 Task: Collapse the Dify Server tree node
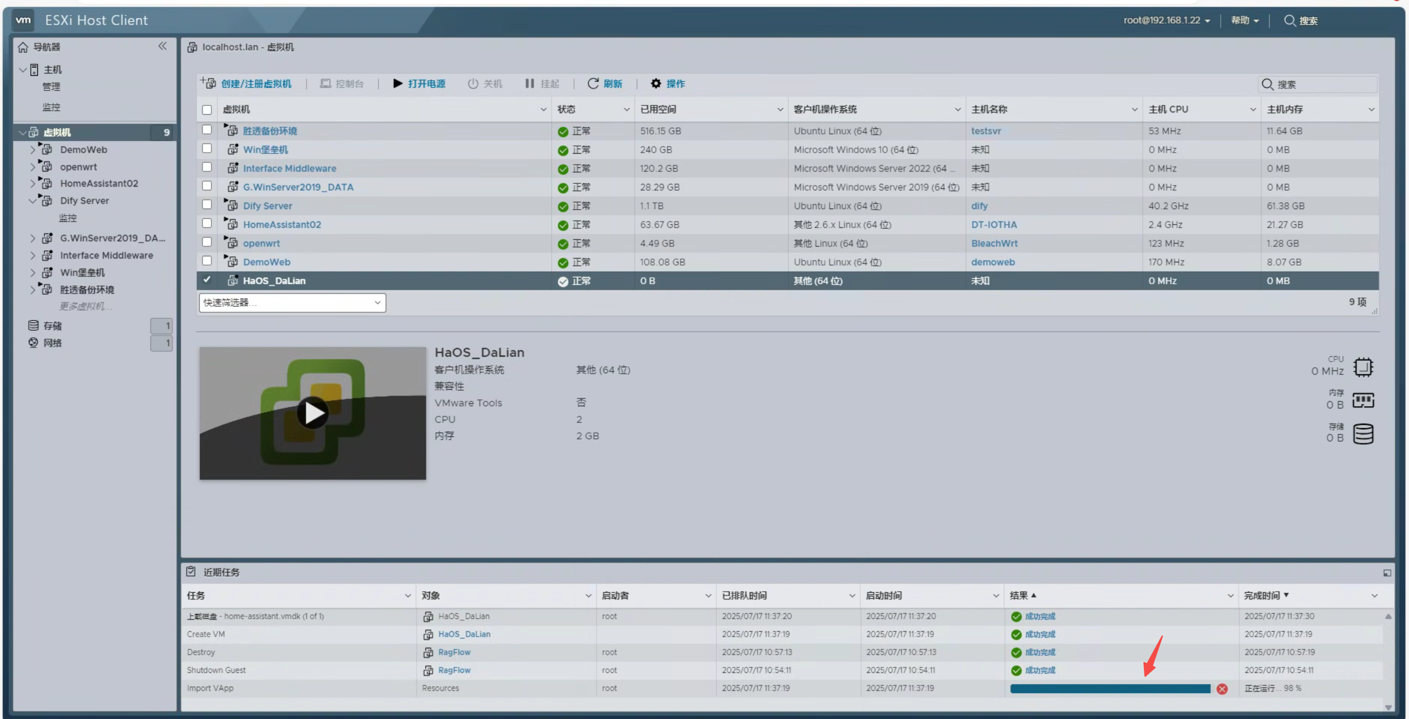tap(32, 200)
